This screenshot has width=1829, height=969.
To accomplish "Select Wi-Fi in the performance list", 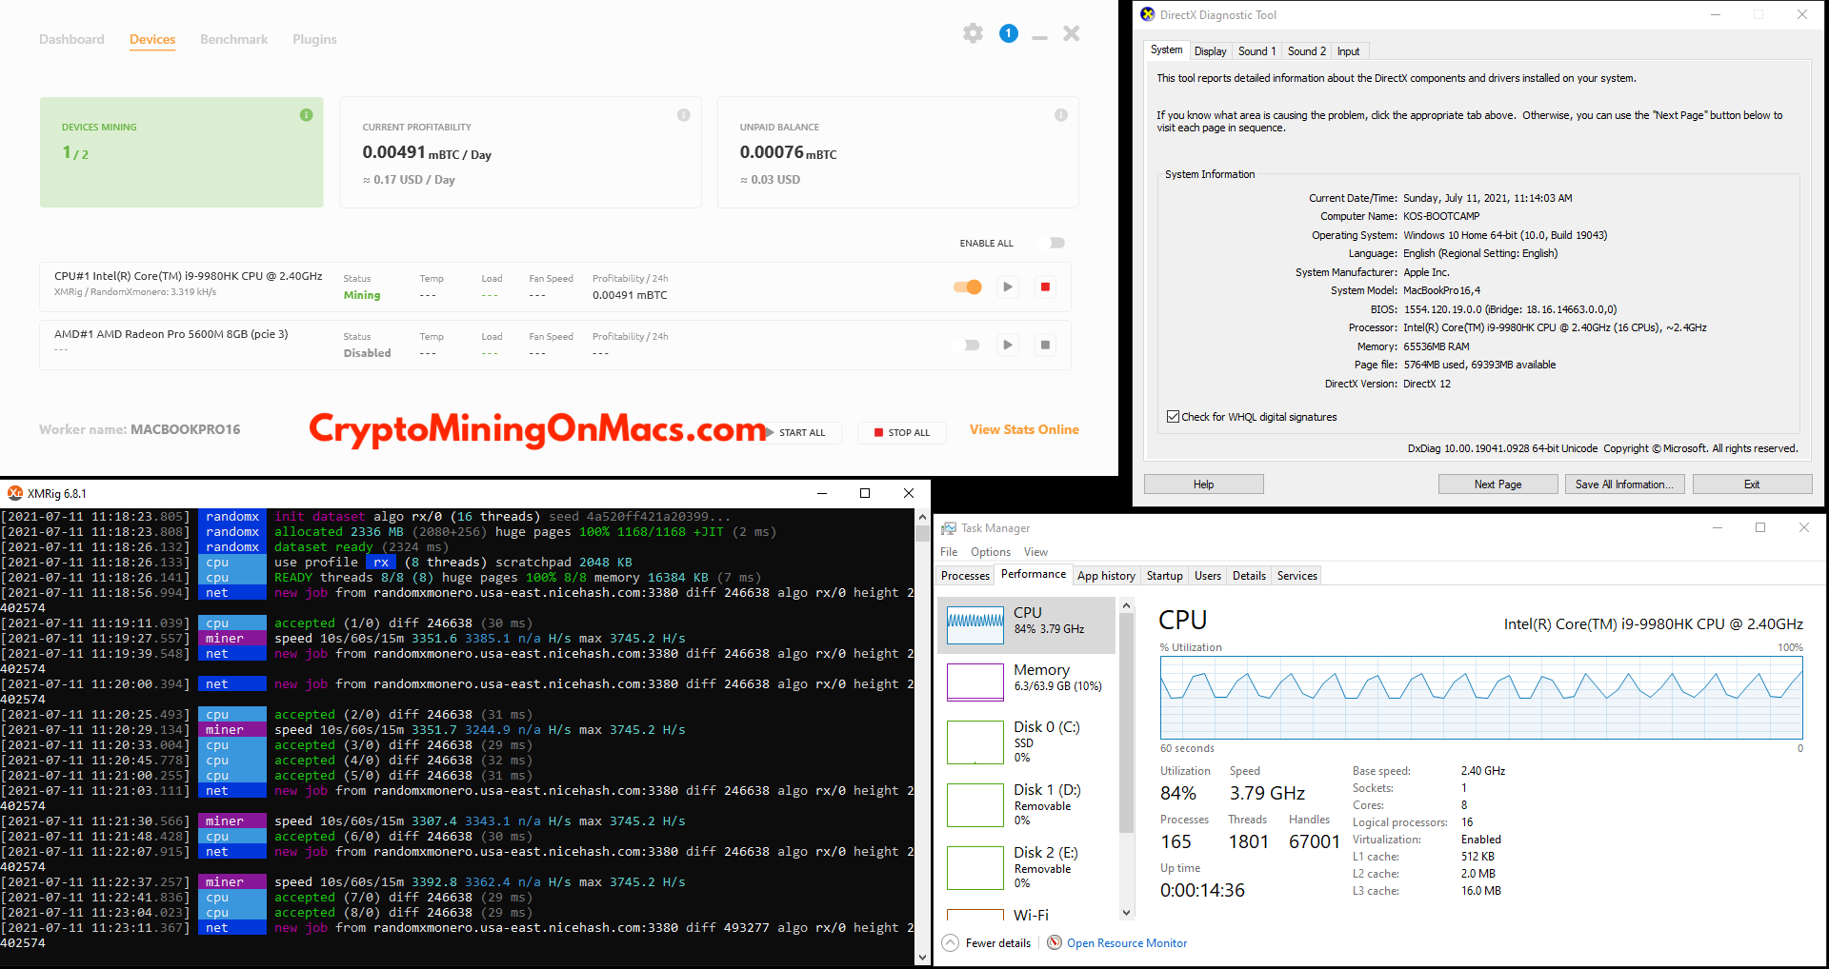I will [x=1025, y=914].
